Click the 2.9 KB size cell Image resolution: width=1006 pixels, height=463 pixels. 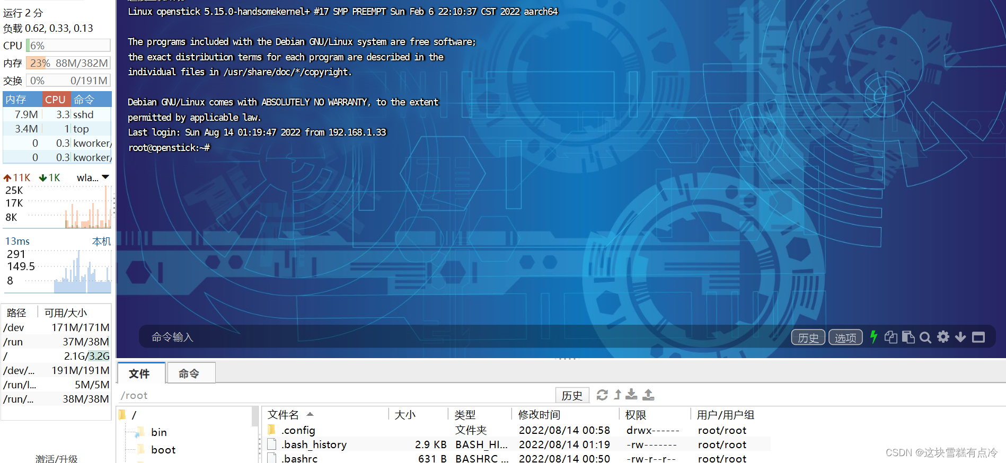[x=430, y=444]
